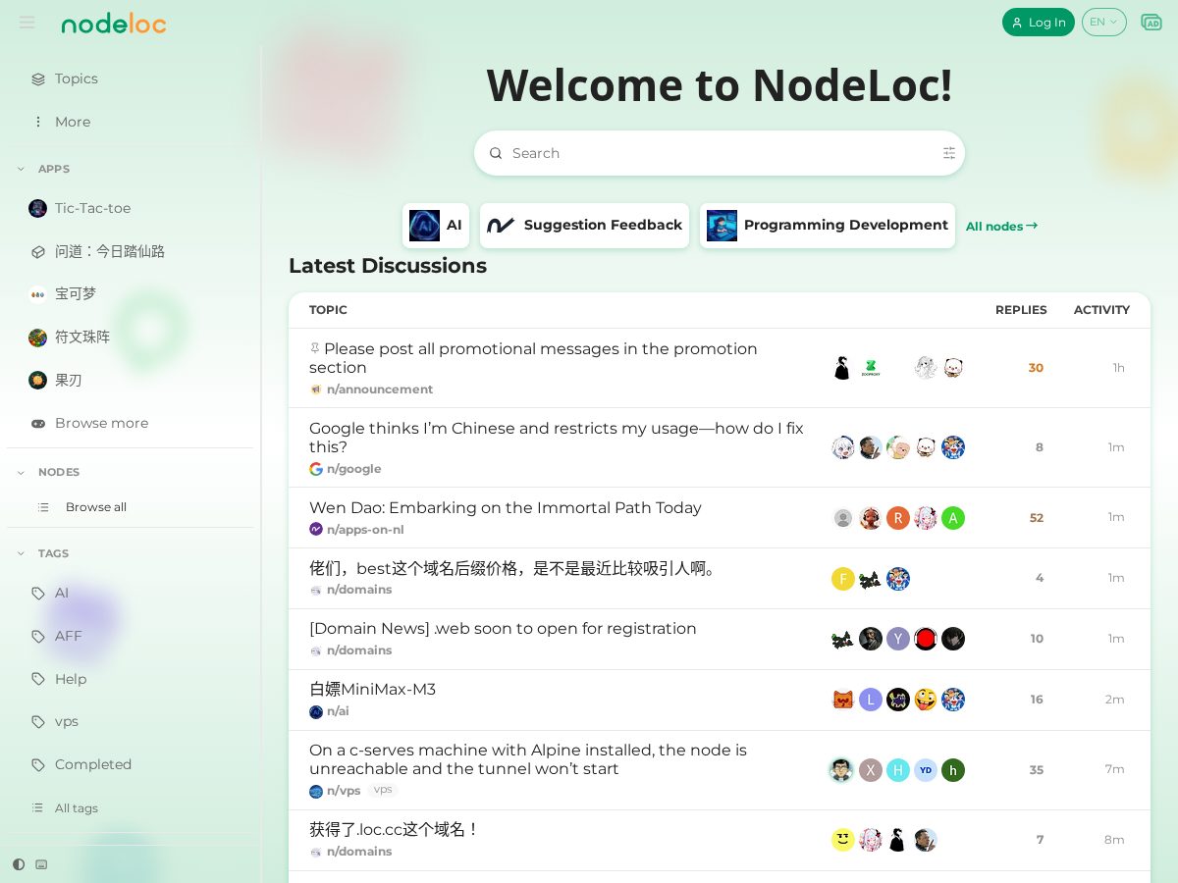Viewport: 1178px width, 883px height.
Task: Open Wen Dao Immortal Path topic
Action: [506, 508]
